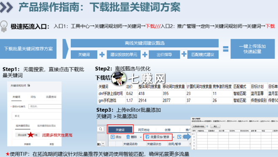Click the 批量添加/更新 button
The height and width of the screenshot is (157, 278).
coord(158,137)
